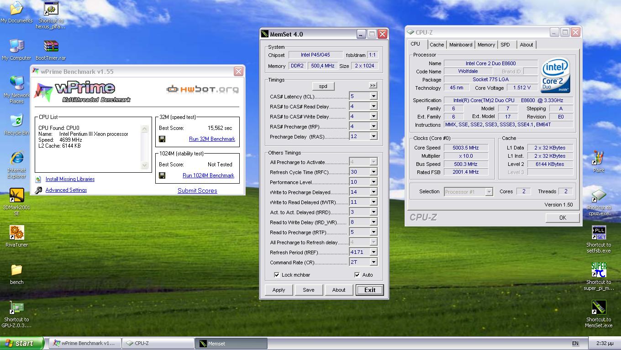Open the Windows start button

pos(22,343)
